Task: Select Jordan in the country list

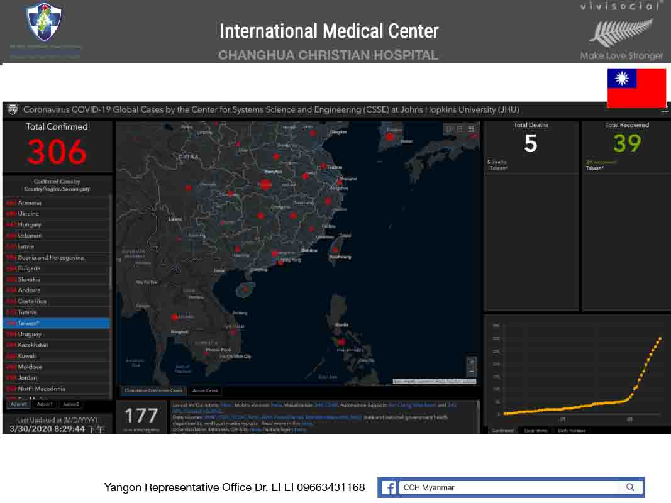Action: 57,378
